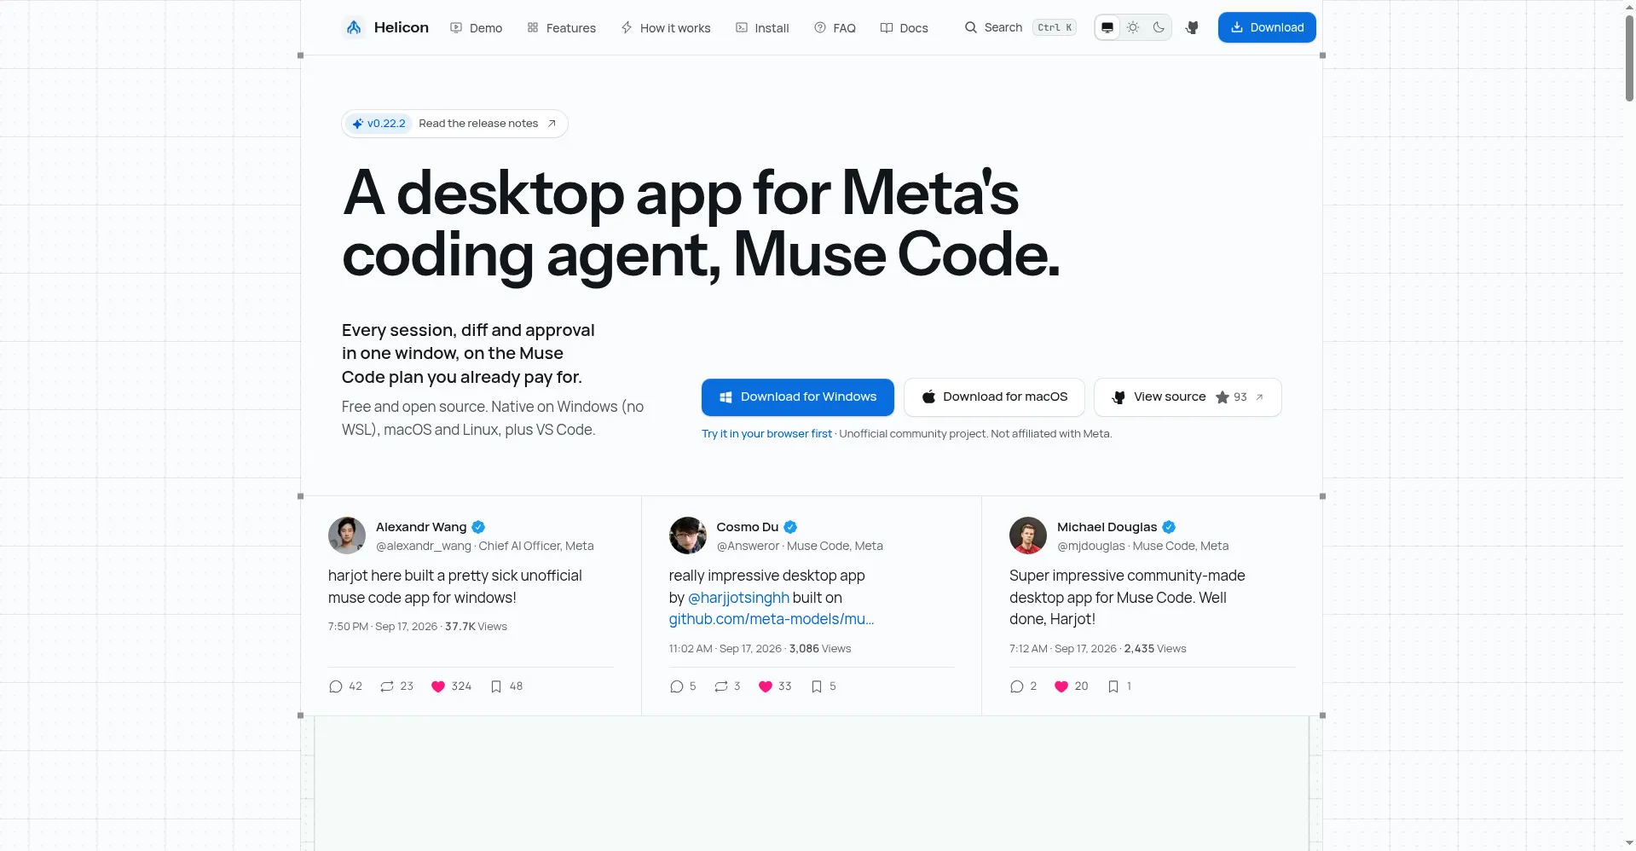Viewport: 1636px width, 851px height.
Task: Click Download for macOS button
Action: (x=994, y=397)
